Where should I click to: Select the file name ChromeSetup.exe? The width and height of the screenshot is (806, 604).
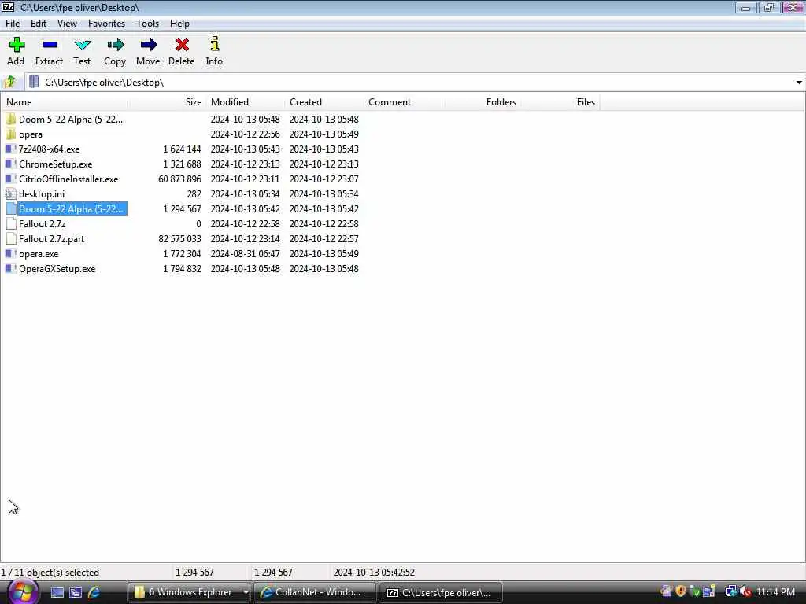pos(56,164)
